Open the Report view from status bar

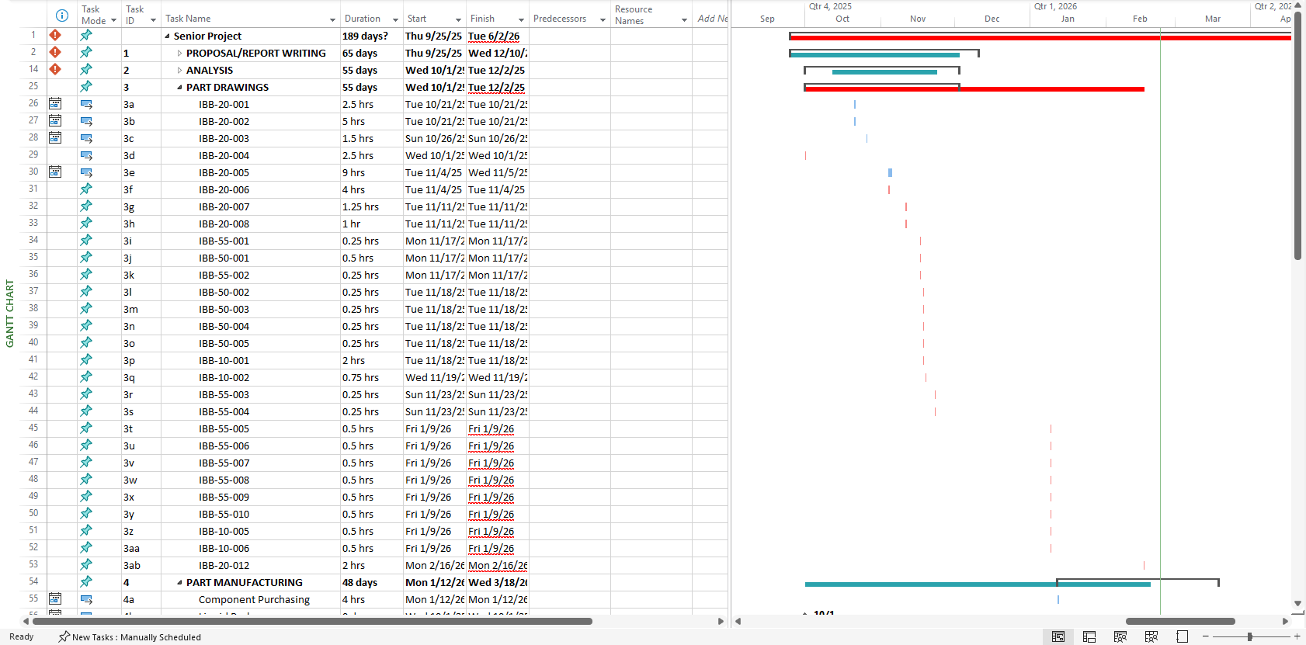pos(1183,636)
